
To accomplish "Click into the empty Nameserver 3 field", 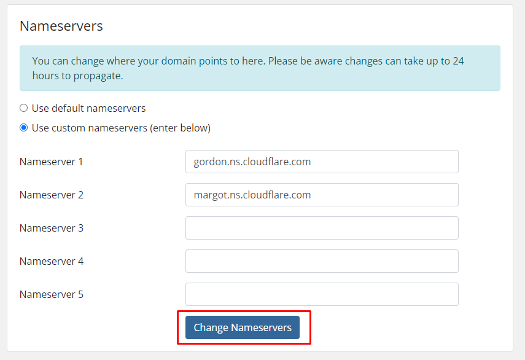I will pyautogui.click(x=322, y=228).
